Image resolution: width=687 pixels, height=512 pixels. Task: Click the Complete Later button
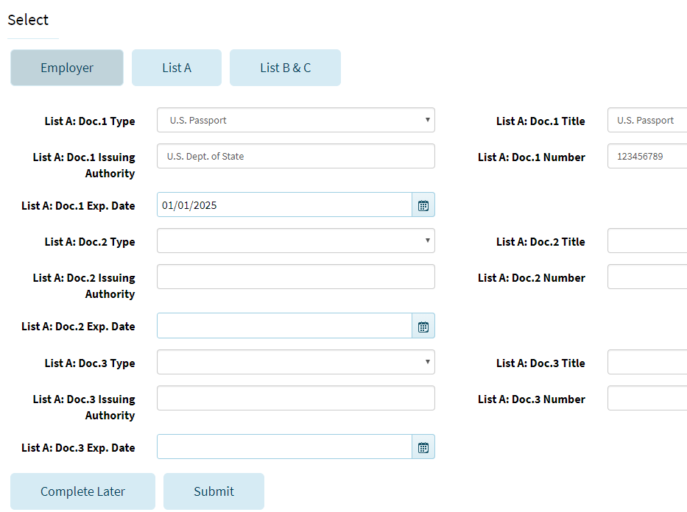click(x=82, y=491)
